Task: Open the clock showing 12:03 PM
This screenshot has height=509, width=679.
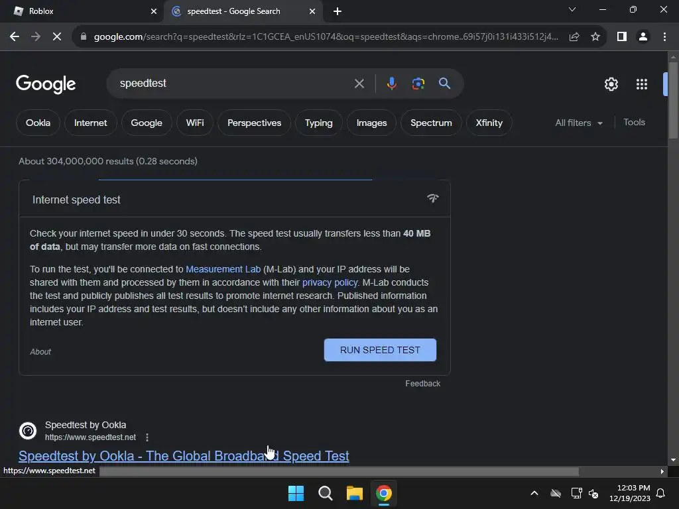Action: [x=630, y=493]
